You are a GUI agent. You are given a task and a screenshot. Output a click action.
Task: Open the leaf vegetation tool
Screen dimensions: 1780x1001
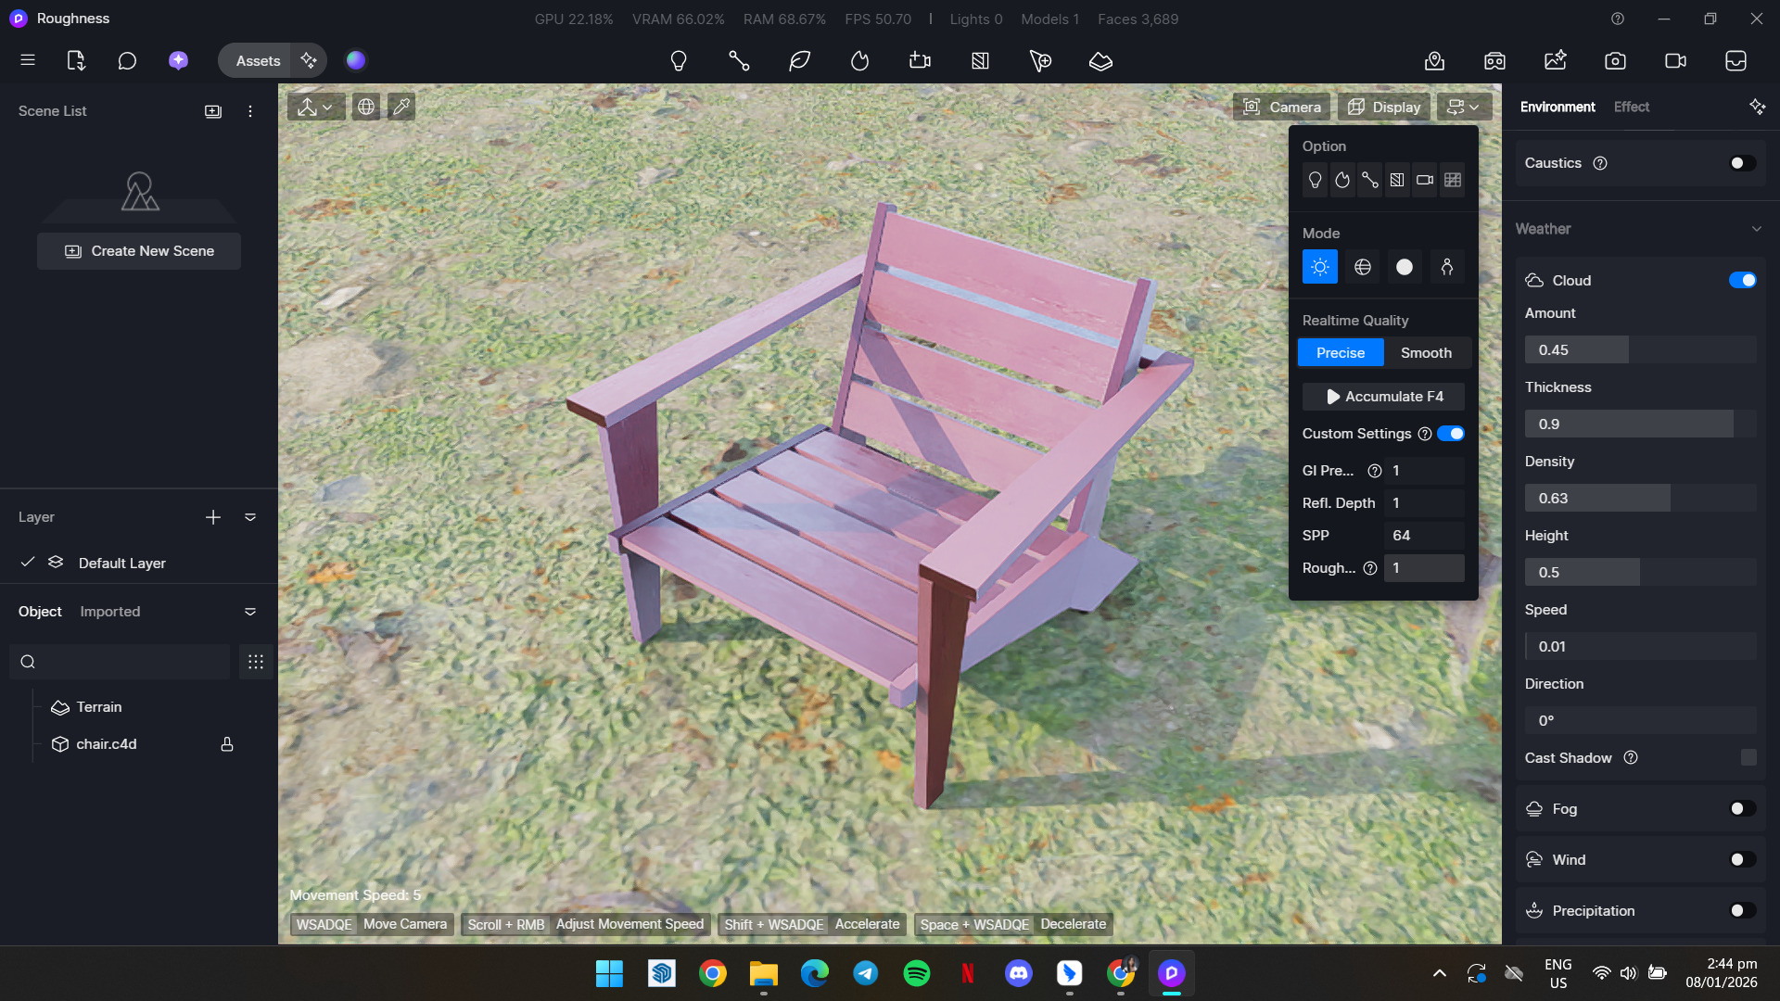click(x=799, y=61)
